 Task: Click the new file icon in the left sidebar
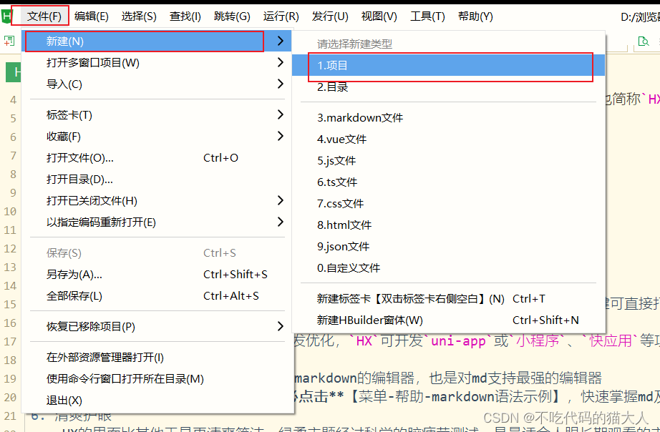point(8,41)
